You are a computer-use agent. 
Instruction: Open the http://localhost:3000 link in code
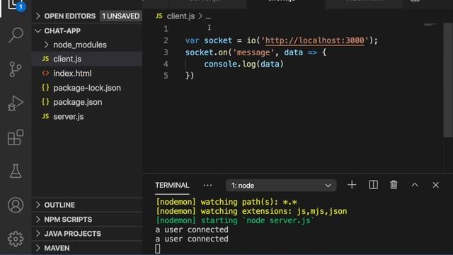point(314,40)
